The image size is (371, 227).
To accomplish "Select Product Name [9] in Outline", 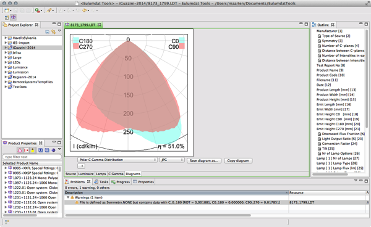I will tap(330, 70).
